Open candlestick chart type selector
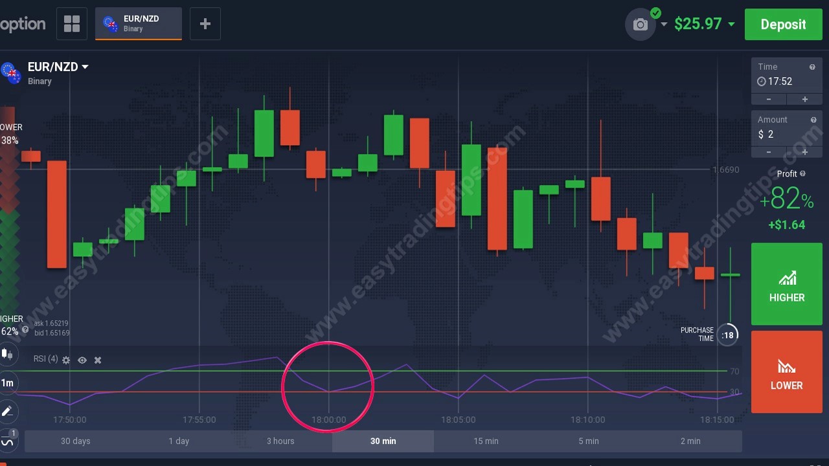The width and height of the screenshot is (829, 466). tap(7, 353)
